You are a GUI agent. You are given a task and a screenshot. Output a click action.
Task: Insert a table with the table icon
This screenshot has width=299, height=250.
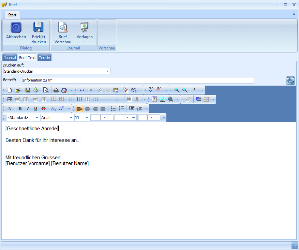click(x=9, y=99)
